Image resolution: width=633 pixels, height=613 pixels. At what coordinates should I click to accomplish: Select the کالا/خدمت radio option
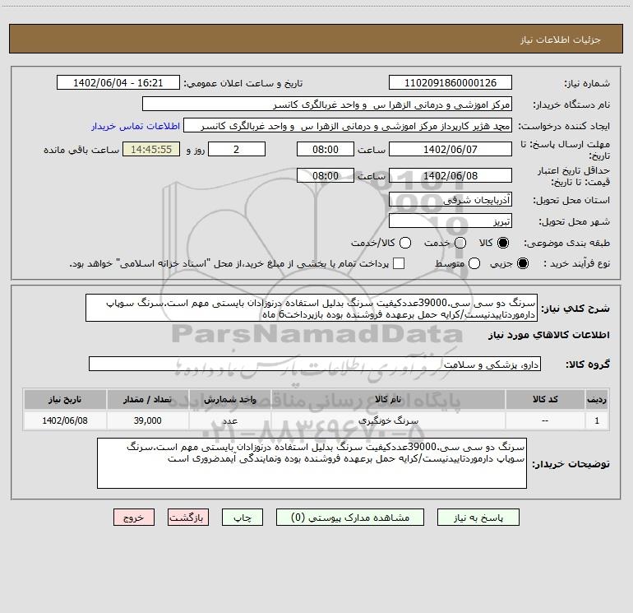[405, 243]
